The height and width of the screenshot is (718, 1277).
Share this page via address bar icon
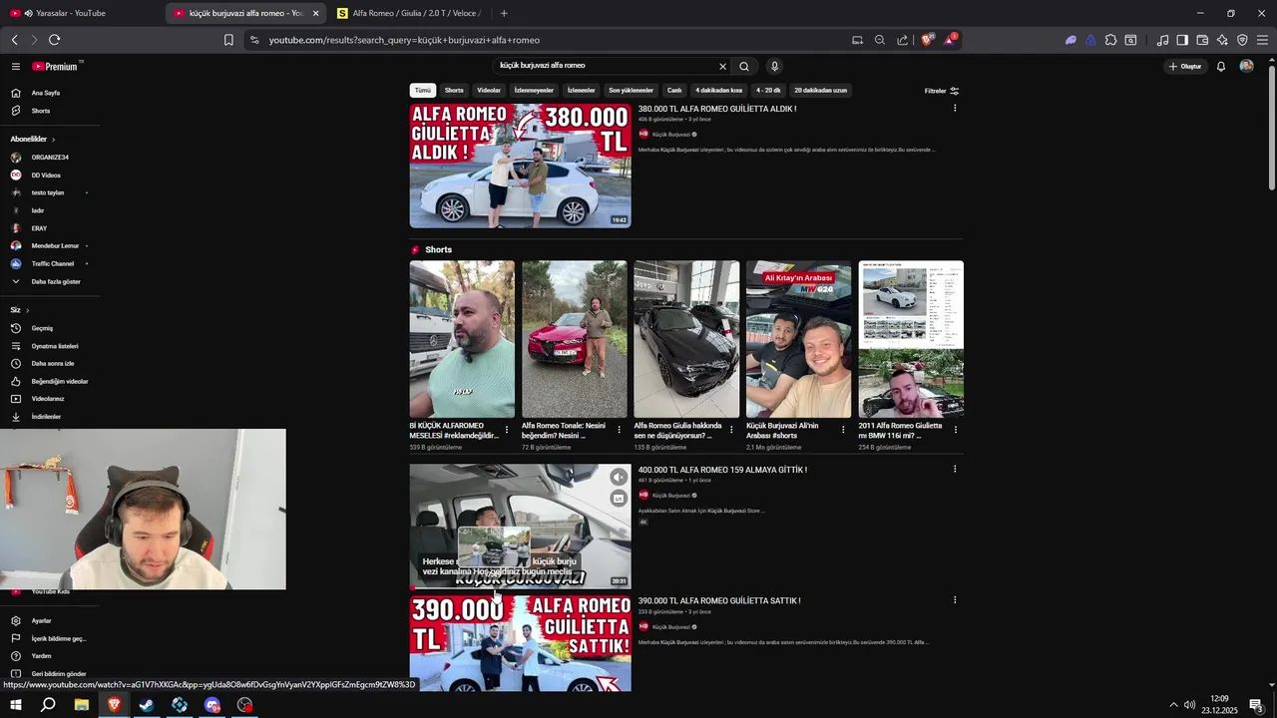(x=902, y=40)
